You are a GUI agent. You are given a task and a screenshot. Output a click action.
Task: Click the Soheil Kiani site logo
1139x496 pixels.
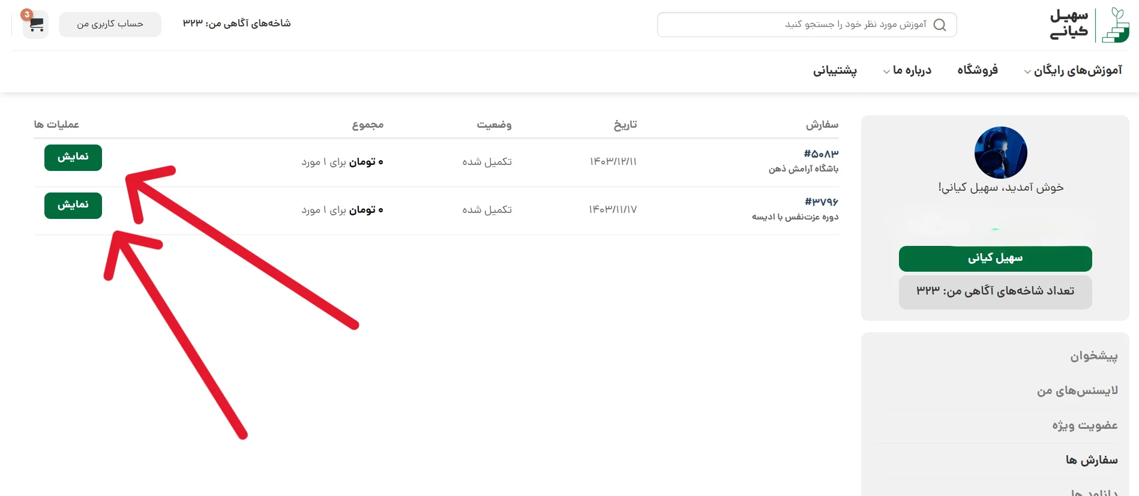(x=1089, y=25)
